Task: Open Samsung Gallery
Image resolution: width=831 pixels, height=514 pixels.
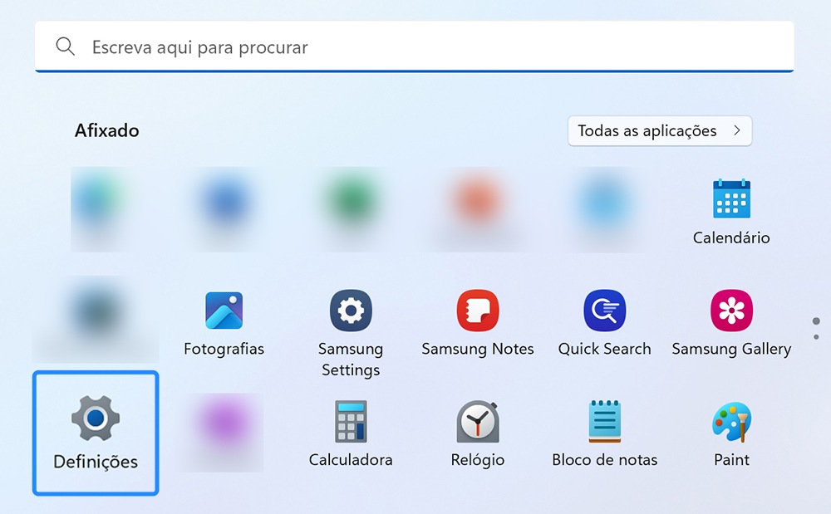Action: [x=731, y=323]
